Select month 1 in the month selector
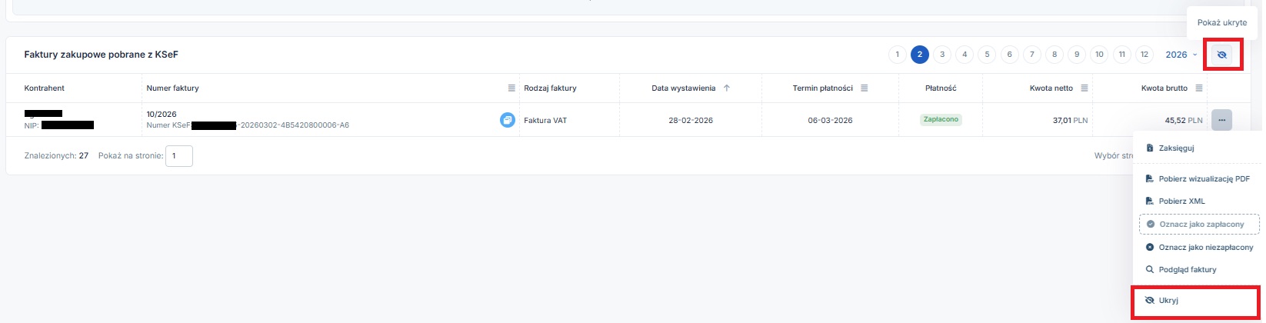This screenshot has width=1266, height=323. (x=897, y=55)
